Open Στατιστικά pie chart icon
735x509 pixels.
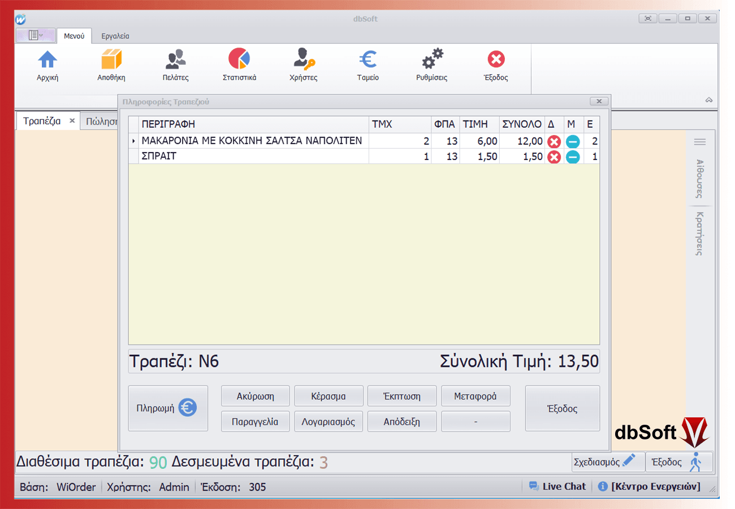[239, 60]
